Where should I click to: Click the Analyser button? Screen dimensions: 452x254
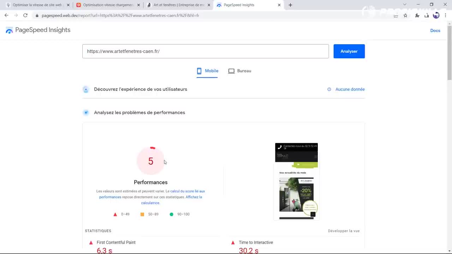click(x=349, y=51)
